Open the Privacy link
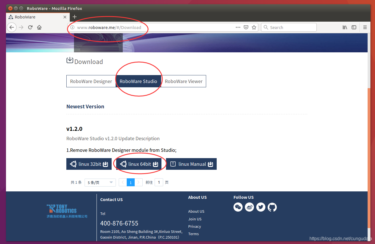The width and height of the screenshot is (375, 244). coord(194,226)
